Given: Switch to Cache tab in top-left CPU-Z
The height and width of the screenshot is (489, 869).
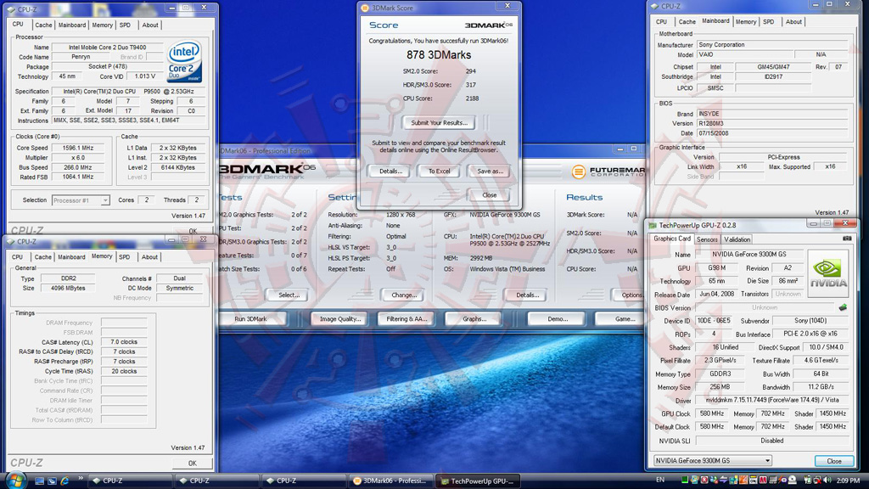Looking at the screenshot, I should 43,25.
